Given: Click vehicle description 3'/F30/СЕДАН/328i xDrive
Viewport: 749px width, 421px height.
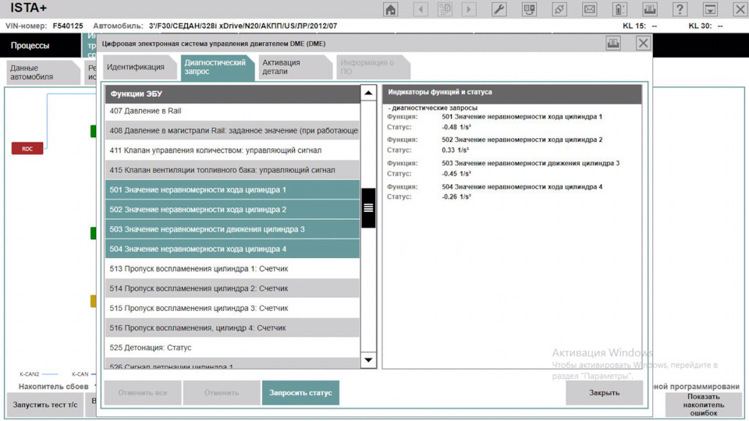Looking at the screenshot, I should (243, 26).
